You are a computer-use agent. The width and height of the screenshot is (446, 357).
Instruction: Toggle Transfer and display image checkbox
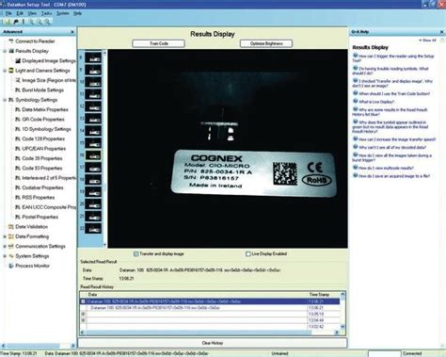tap(136, 254)
